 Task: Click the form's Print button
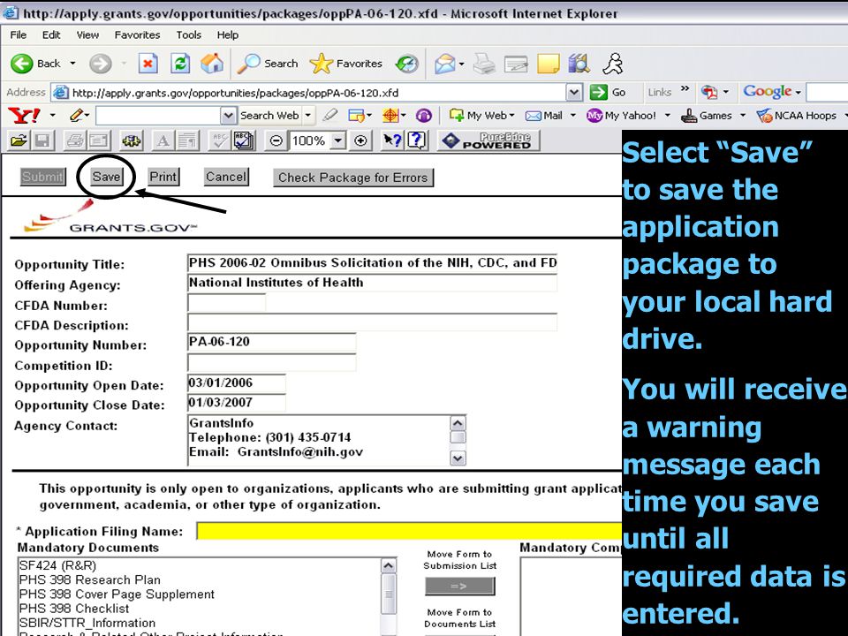[163, 177]
